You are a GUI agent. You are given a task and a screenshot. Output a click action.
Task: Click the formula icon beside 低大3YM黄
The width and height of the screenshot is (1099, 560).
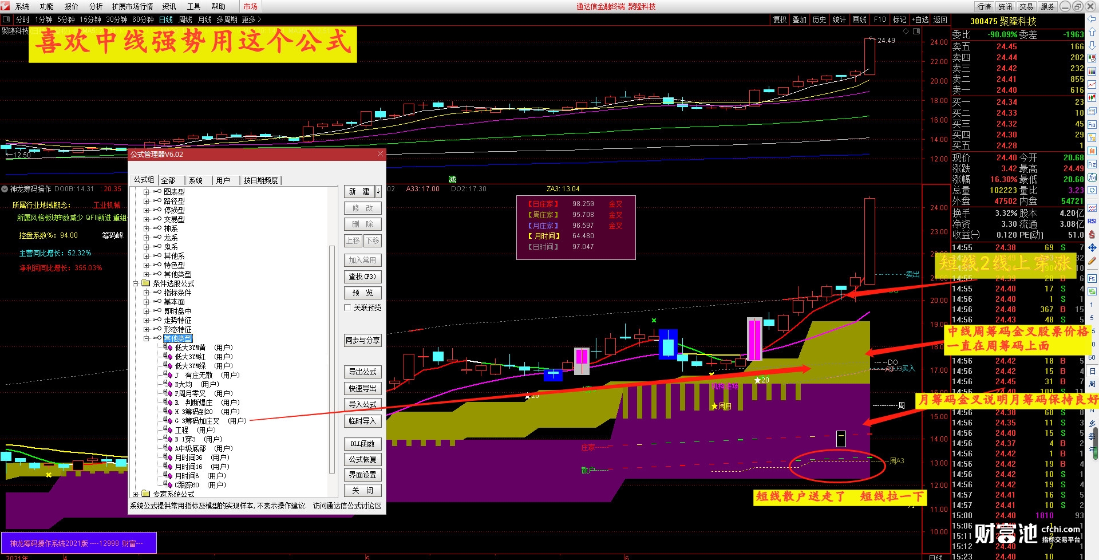(x=168, y=348)
